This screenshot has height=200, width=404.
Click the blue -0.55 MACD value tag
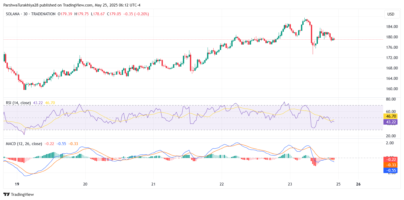[390, 170]
